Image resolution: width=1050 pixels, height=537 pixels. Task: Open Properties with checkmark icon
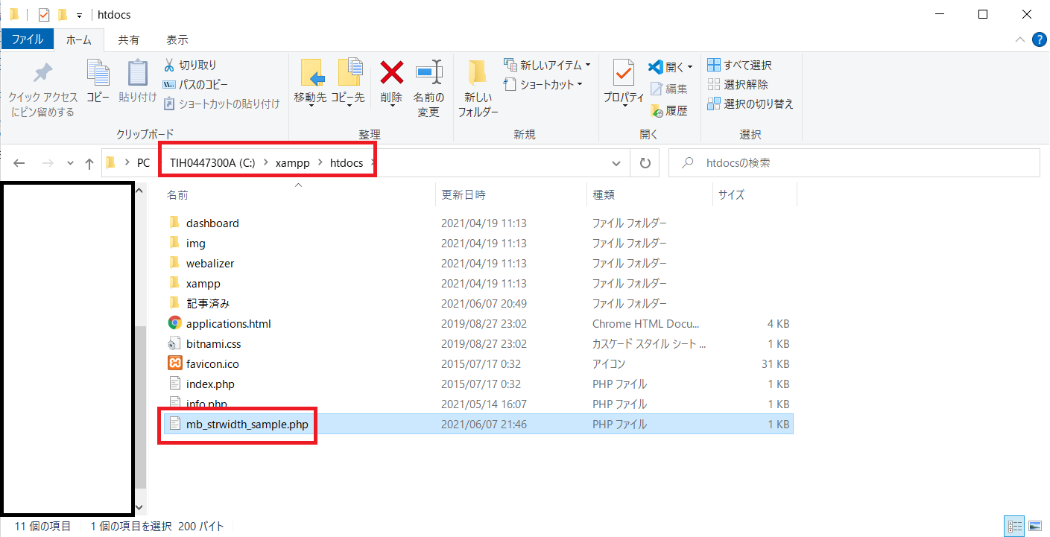pyautogui.click(x=624, y=72)
